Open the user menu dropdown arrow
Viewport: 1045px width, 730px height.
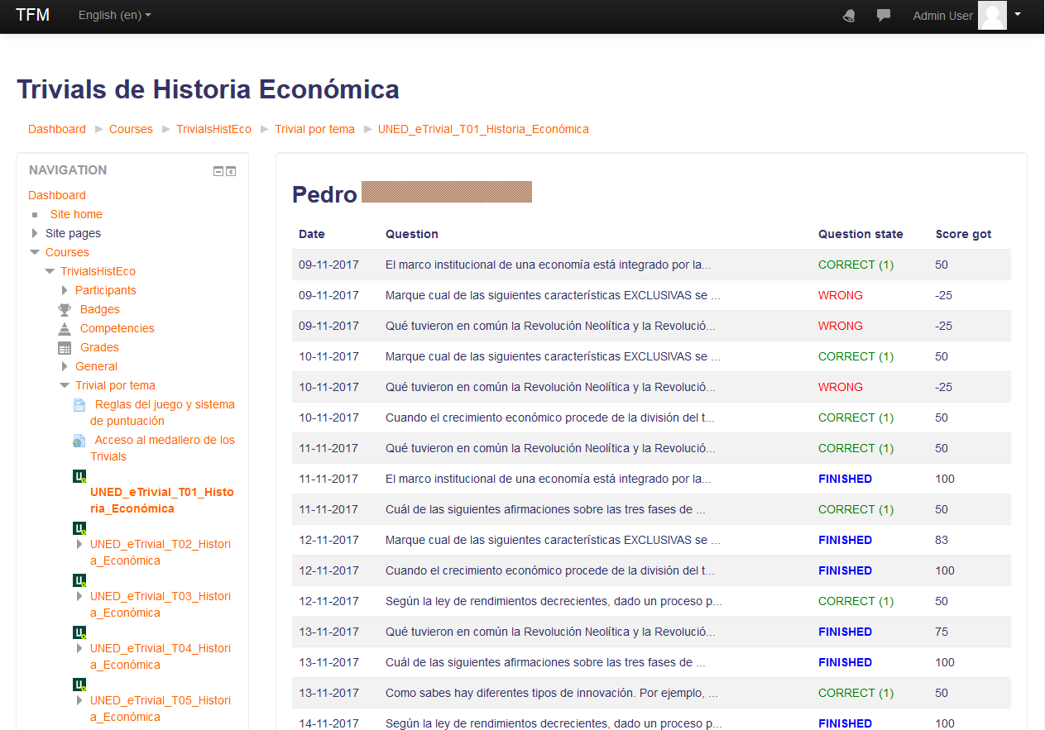pyautogui.click(x=1018, y=14)
